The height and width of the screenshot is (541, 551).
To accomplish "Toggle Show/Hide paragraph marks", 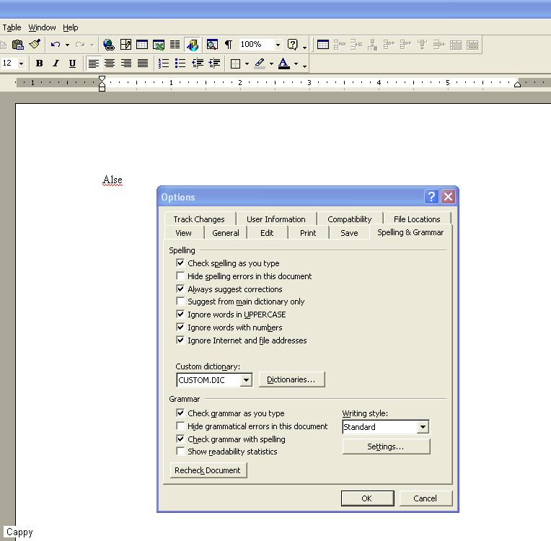I will click(229, 45).
